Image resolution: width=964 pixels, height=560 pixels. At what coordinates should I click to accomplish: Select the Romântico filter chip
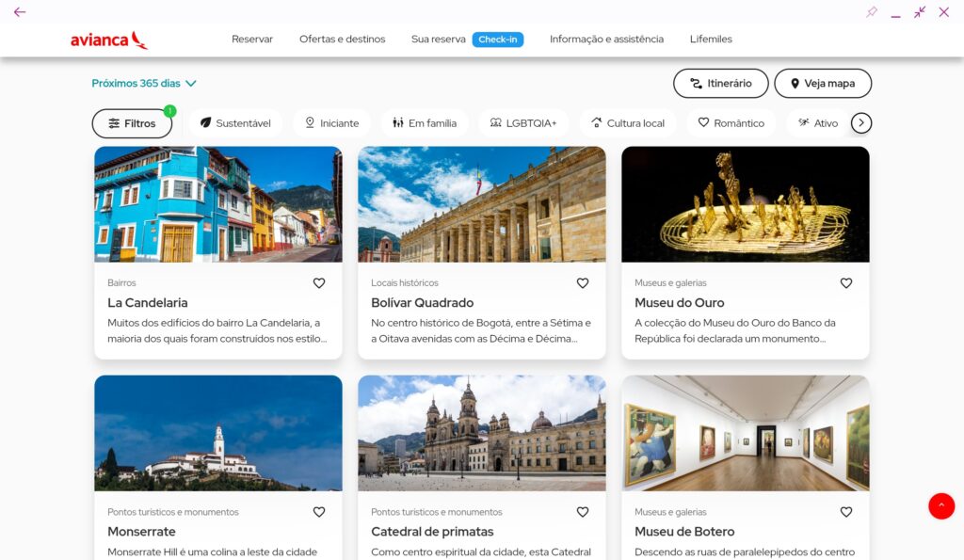pos(731,123)
